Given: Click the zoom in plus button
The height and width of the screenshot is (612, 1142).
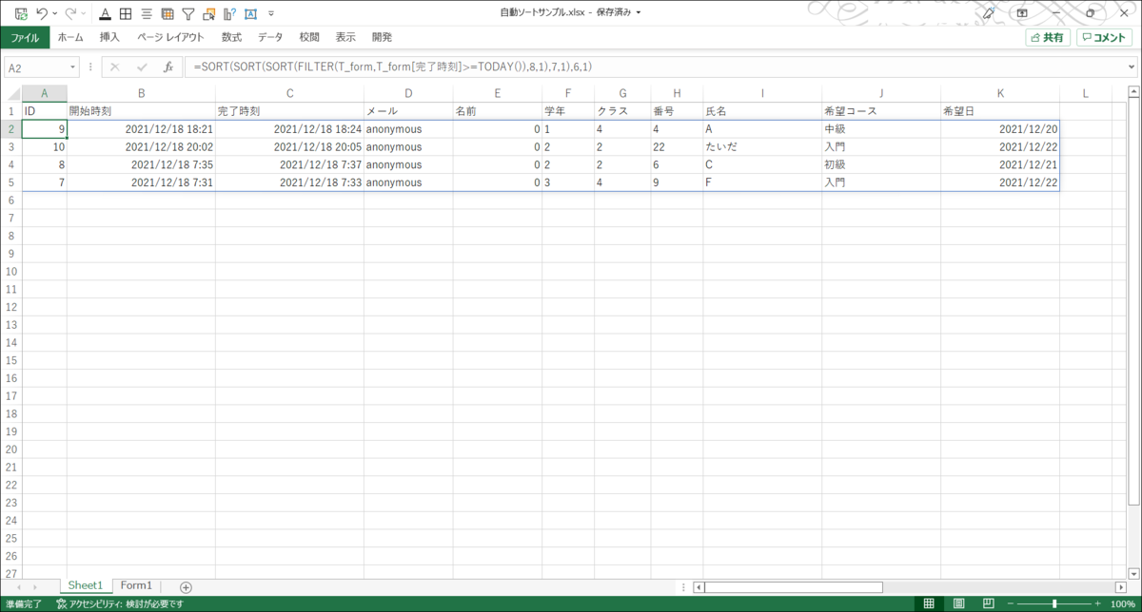Looking at the screenshot, I should tap(1098, 603).
